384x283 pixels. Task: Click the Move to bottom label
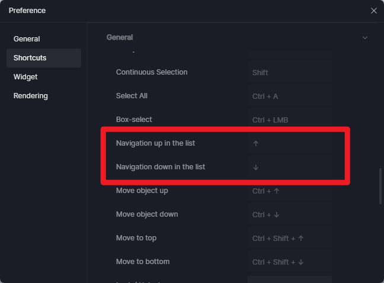[143, 262]
